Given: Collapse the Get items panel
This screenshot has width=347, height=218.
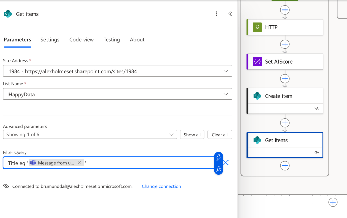Looking at the screenshot, I should (230, 14).
